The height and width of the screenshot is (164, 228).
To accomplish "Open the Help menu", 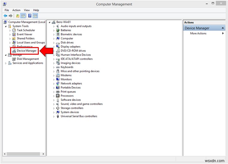I will (x=36, y=10).
